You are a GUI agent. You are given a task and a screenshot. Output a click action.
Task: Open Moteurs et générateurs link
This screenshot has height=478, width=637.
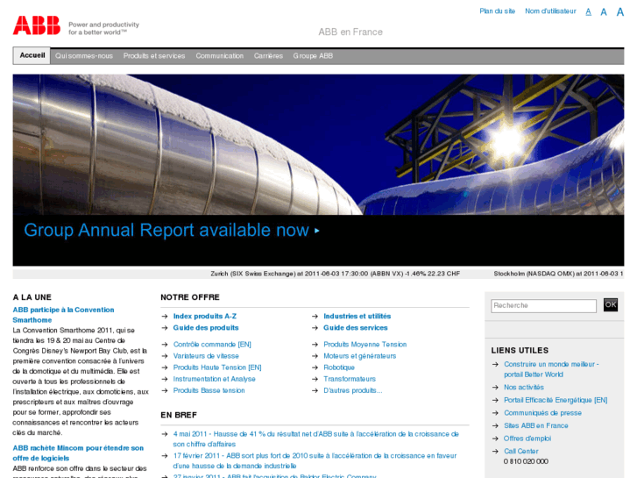point(359,356)
